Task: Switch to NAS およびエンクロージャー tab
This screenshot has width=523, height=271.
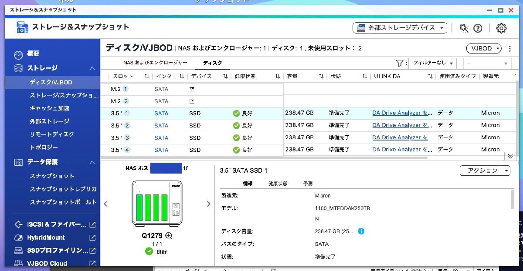Action: (155, 63)
